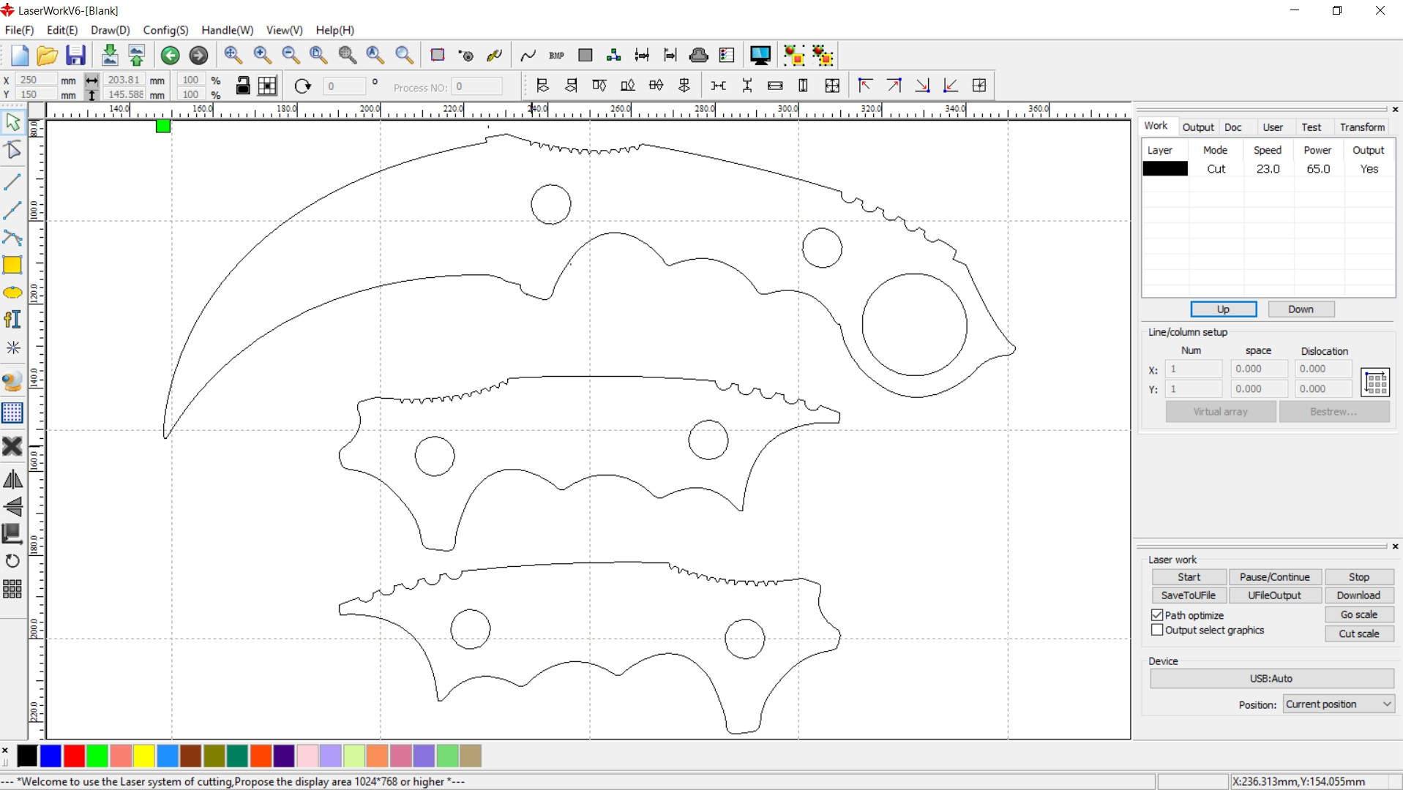Click the undo green arrow icon
Viewport: 1403px width, 790px height.
(170, 56)
